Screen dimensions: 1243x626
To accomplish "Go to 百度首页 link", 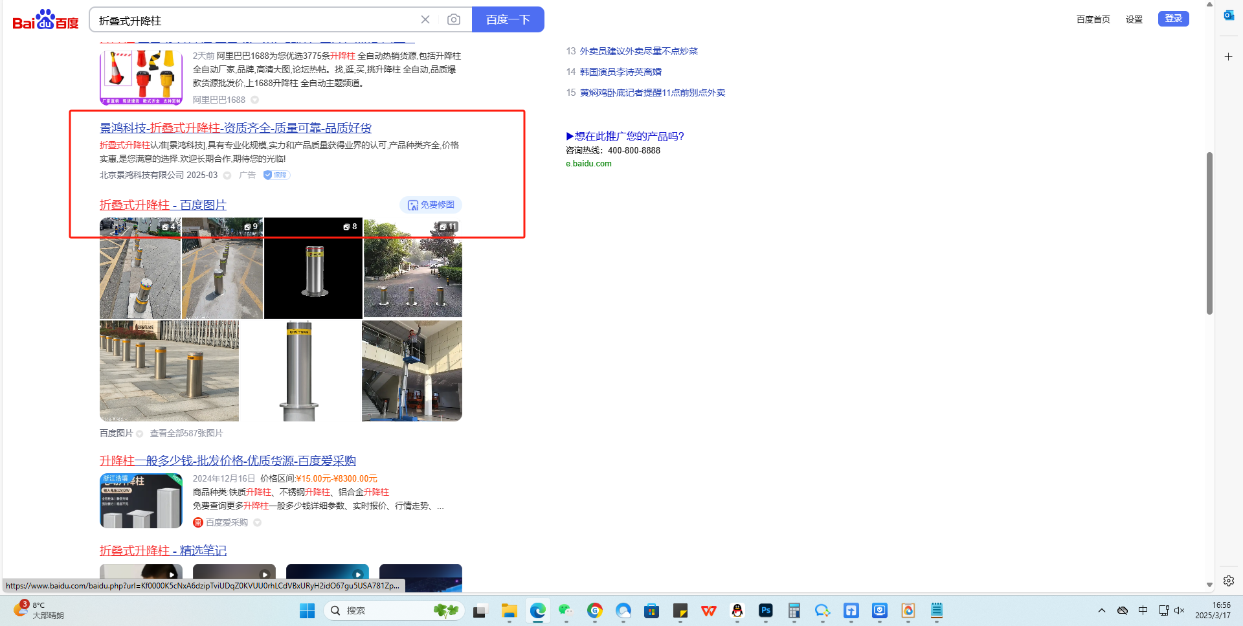I will (1093, 19).
